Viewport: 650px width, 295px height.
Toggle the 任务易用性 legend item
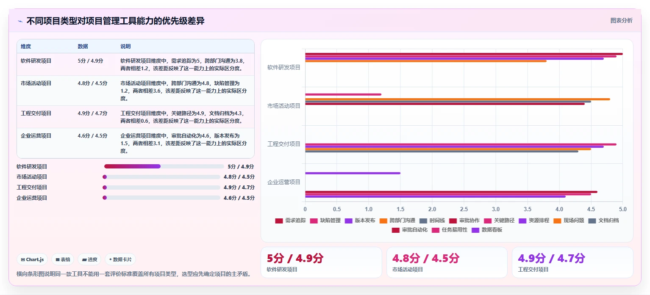coord(449,230)
